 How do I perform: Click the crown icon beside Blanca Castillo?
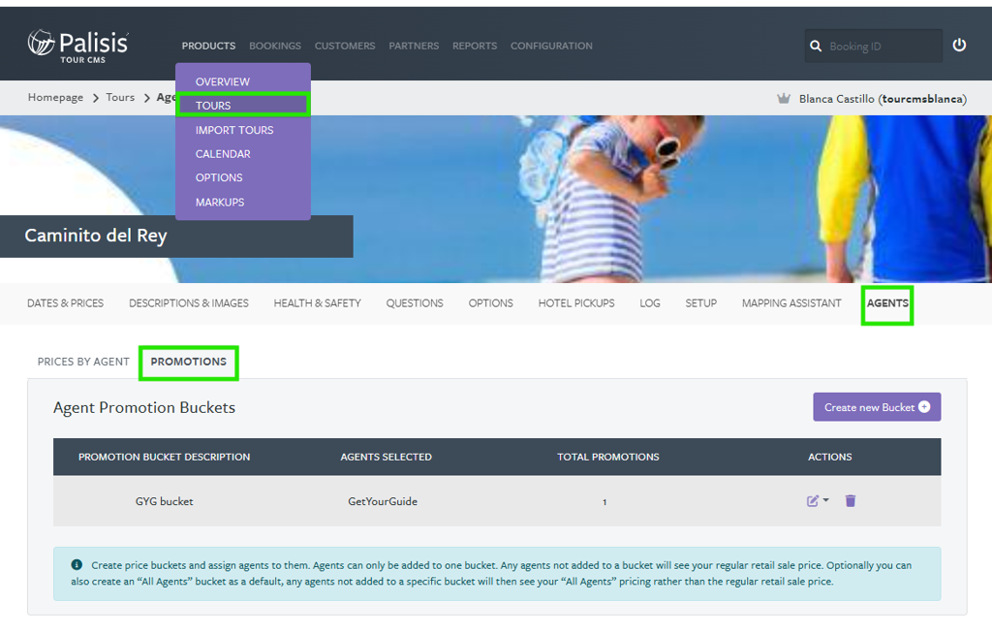783,98
